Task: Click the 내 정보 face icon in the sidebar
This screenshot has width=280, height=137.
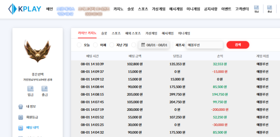Action: pyautogui.click(x=21, y=107)
